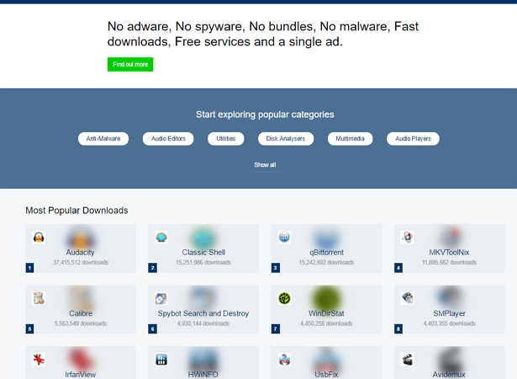This screenshot has width=517, height=379.
Task: Choose the Audio Players category
Action: click(x=413, y=139)
